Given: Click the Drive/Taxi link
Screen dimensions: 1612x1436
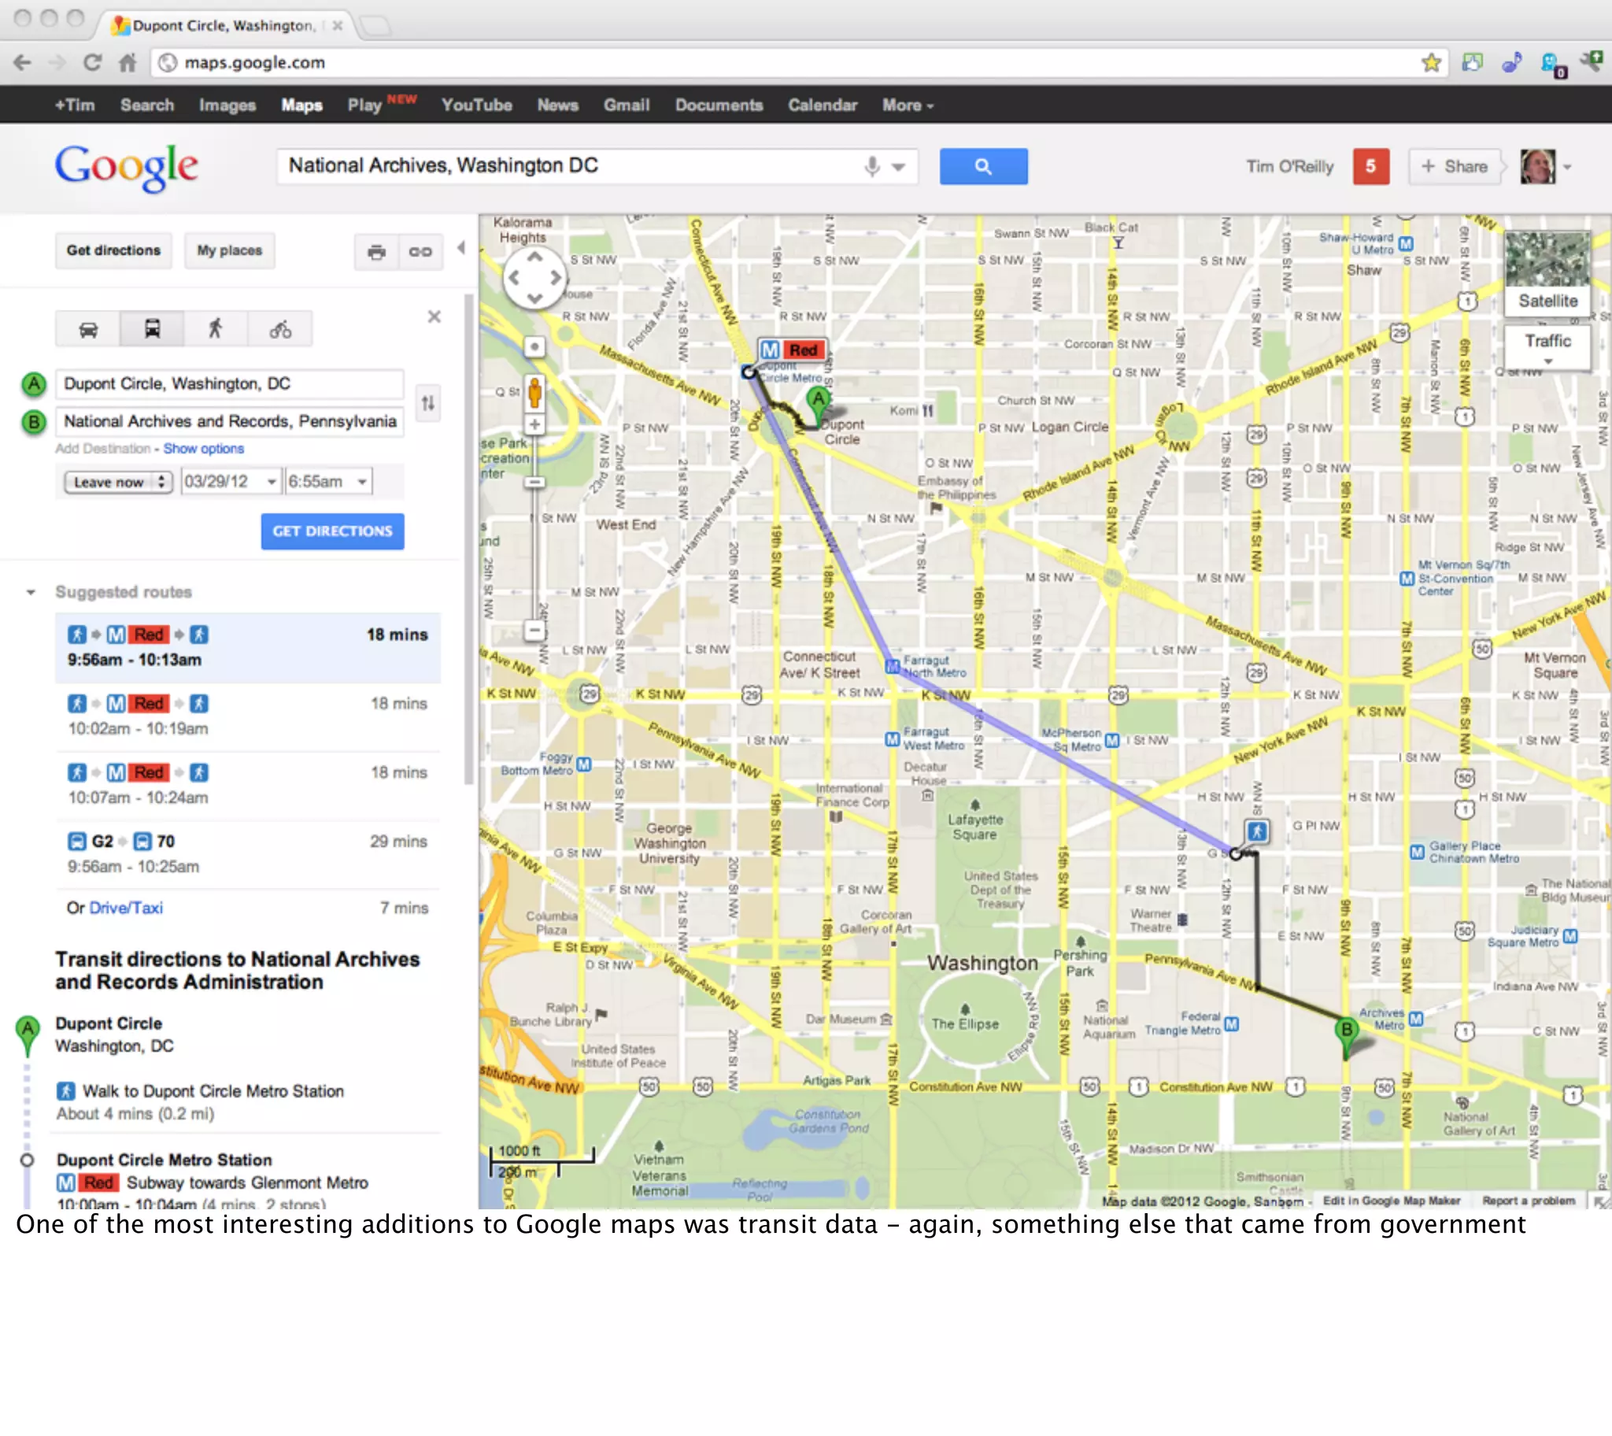Looking at the screenshot, I should tap(126, 908).
